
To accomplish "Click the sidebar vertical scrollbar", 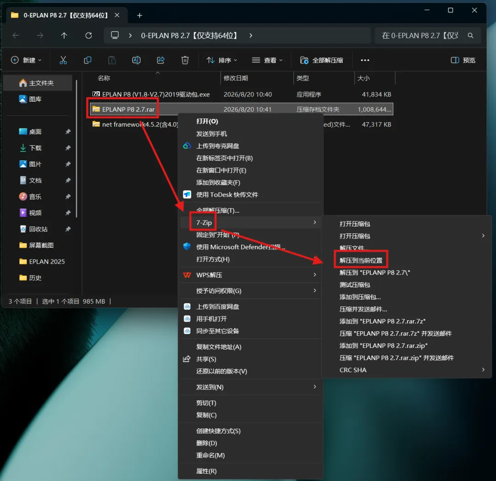I will tap(77, 149).
